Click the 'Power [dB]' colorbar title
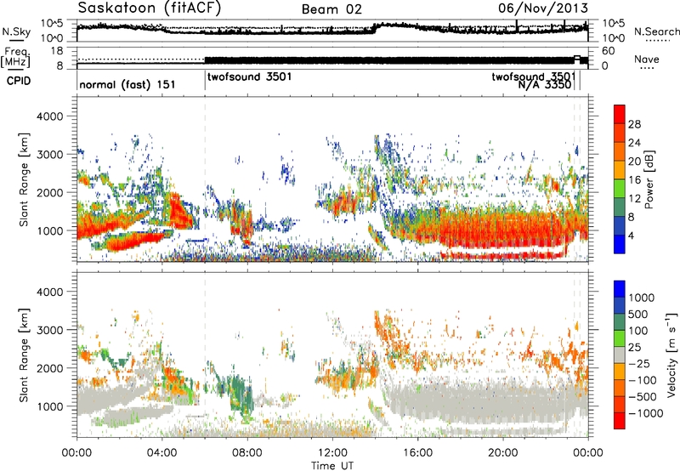Viewport: 680px width, 471px height. coord(649,179)
